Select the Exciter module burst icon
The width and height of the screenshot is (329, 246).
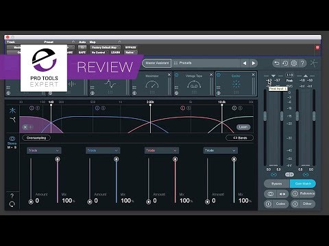(x=236, y=84)
